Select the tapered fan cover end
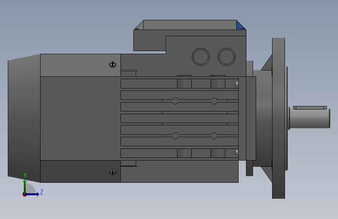This screenshot has height=219, width=338. tap(24, 118)
